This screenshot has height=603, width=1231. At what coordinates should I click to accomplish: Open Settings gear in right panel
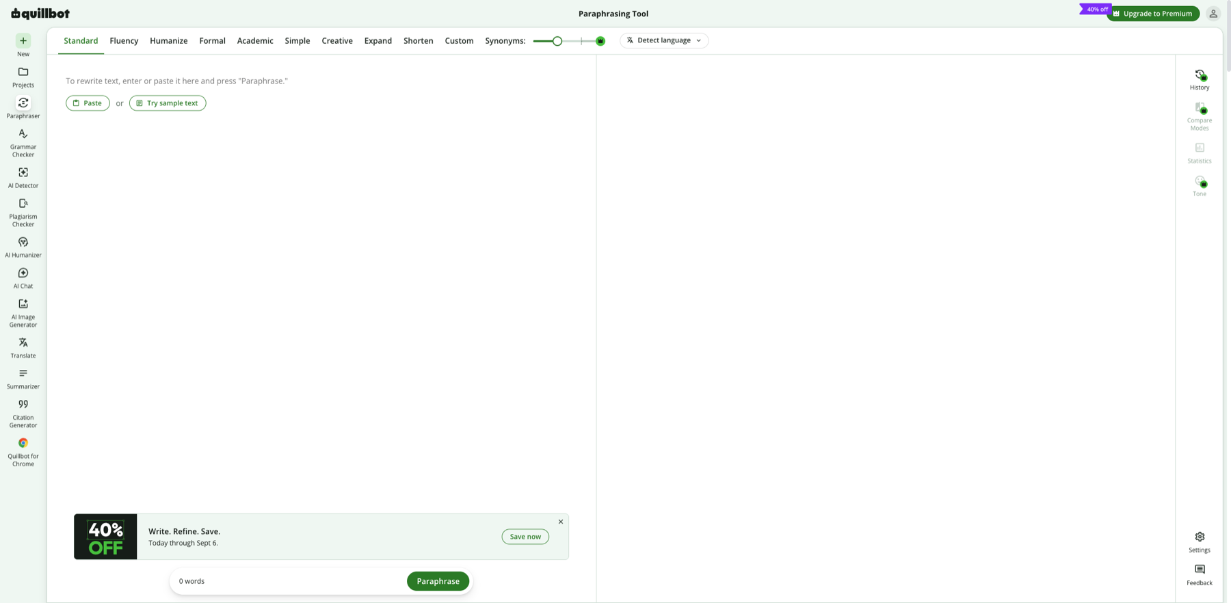[1200, 542]
